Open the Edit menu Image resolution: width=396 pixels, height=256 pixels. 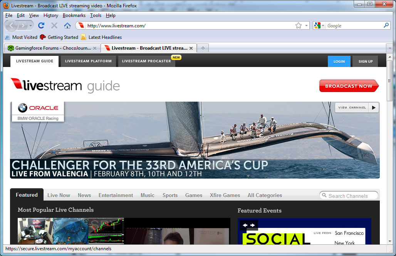(21, 15)
